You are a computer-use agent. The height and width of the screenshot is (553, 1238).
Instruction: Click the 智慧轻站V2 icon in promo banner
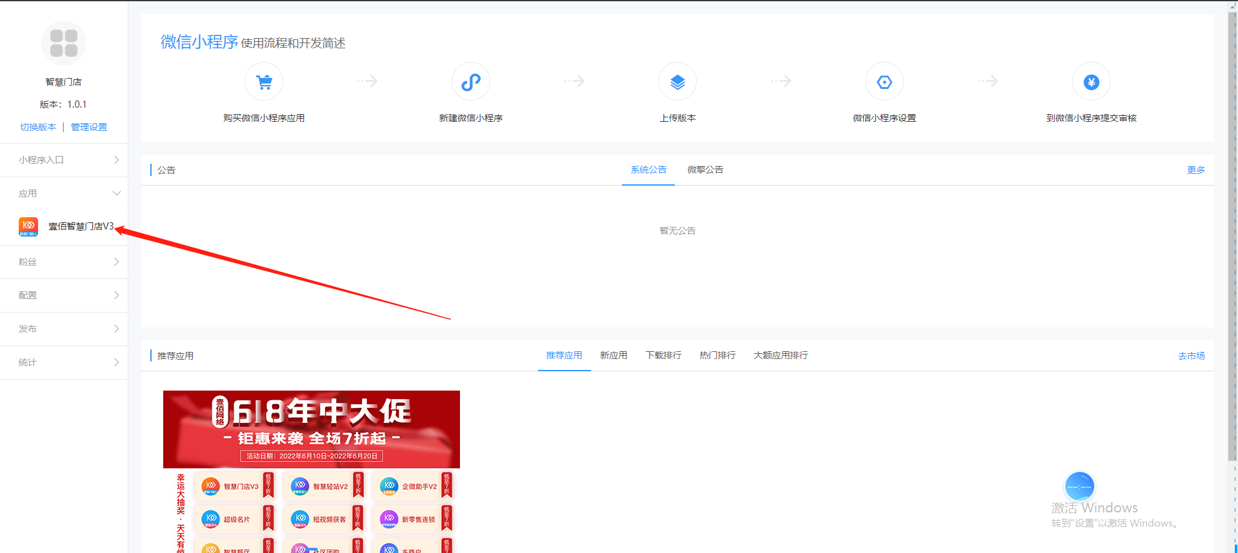pos(300,485)
